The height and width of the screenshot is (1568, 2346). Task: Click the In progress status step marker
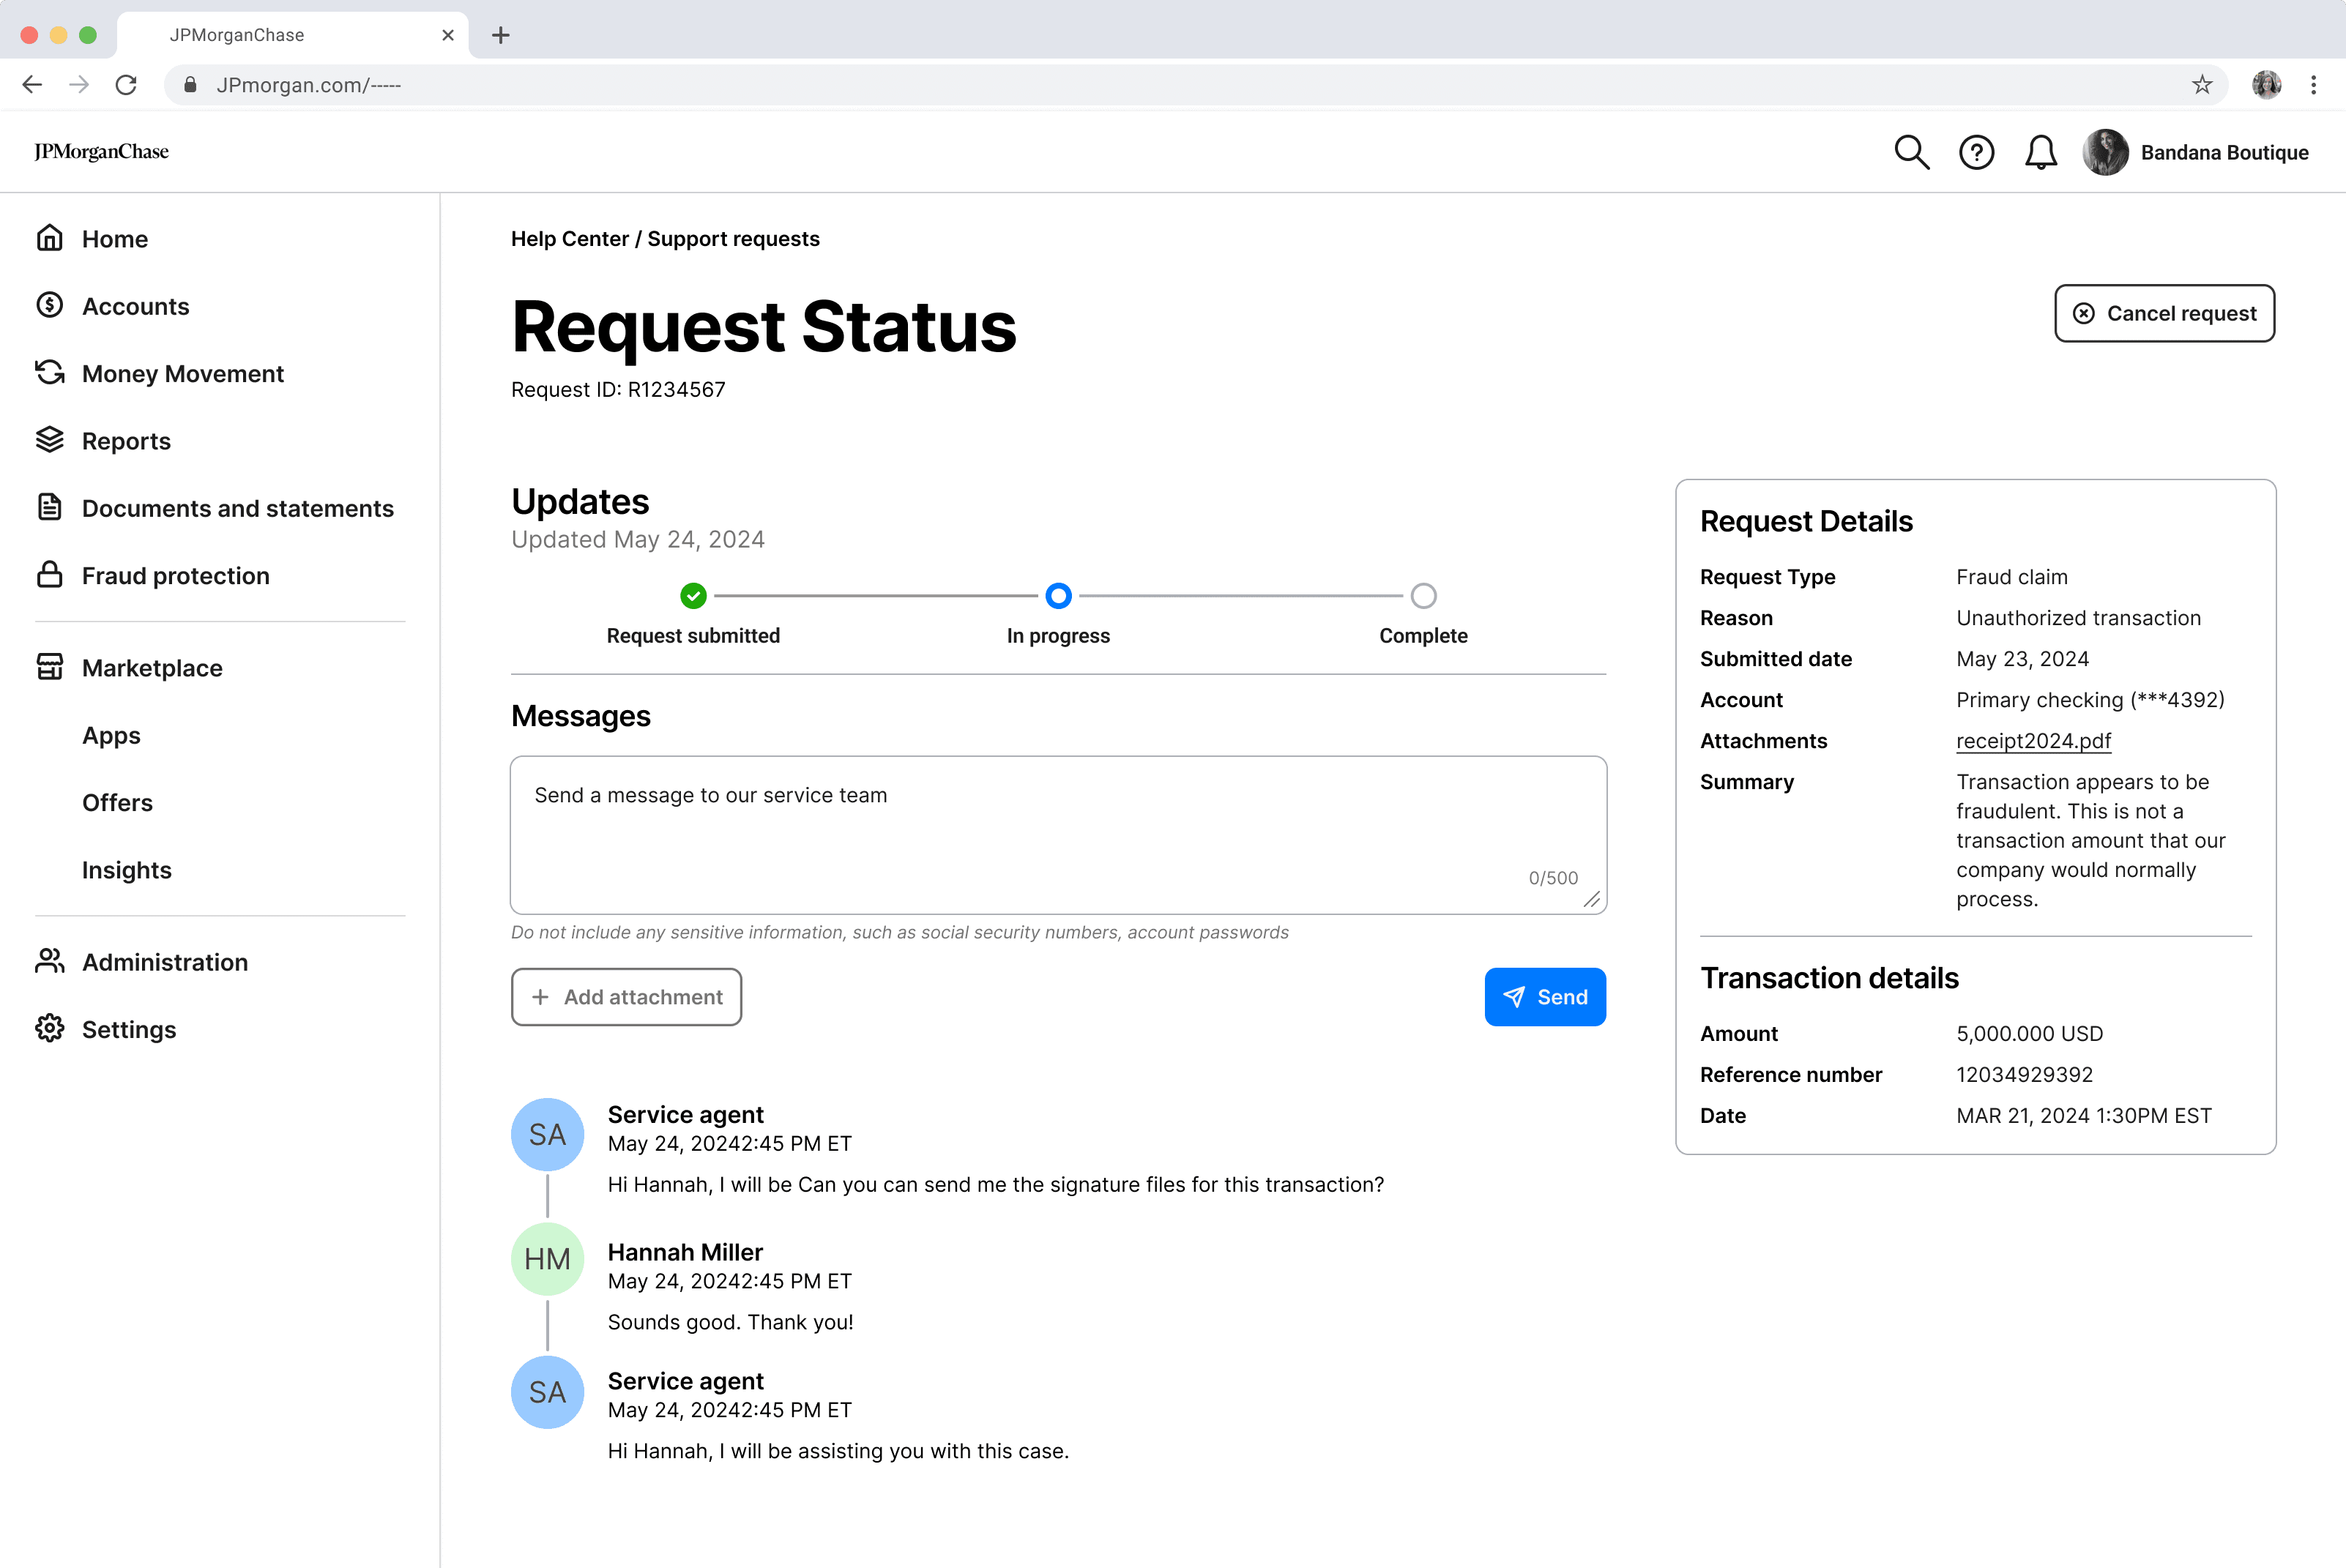coord(1058,596)
